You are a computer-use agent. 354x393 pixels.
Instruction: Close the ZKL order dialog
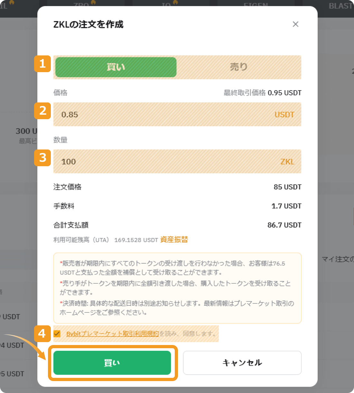click(x=295, y=24)
